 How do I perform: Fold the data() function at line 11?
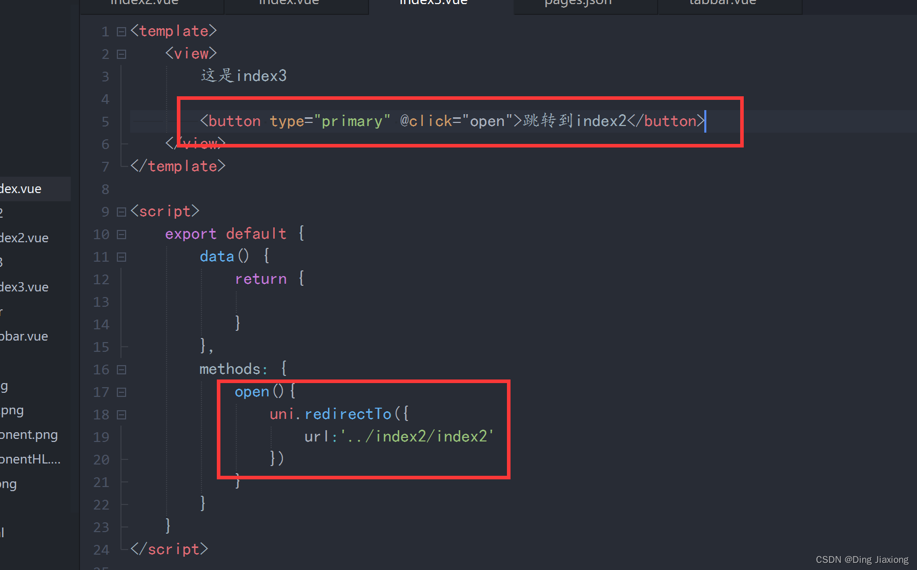tap(121, 257)
